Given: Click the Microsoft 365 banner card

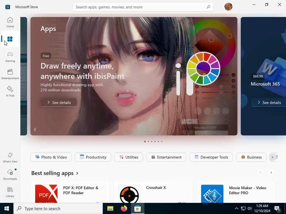Looking at the screenshot, I should (263, 76).
